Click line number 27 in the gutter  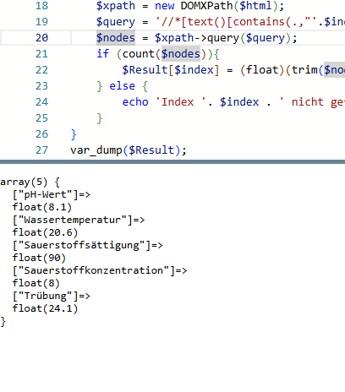tap(41, 150)
